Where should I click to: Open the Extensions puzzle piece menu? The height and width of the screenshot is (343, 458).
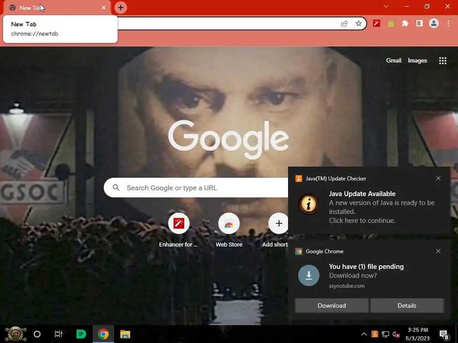pos(405,24)
